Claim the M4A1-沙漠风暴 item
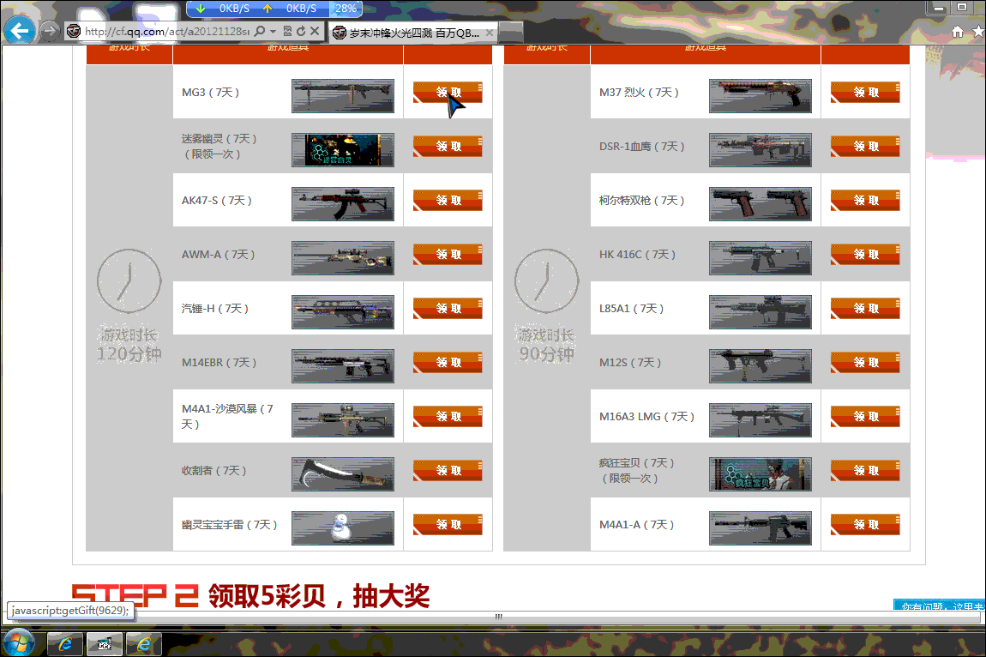This screenshot has width=986, height=657. pos(448,417)
